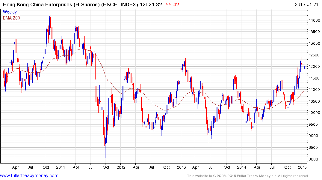Click the 13000 price axis label
Viewport: 322px width, 180px height.
click(315, 43)
